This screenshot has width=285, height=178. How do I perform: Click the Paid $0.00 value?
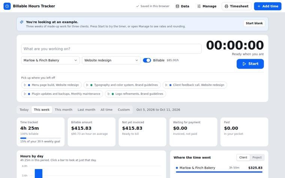pos(231,128)
